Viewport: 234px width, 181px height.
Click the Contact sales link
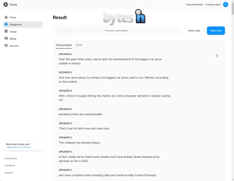213,5
